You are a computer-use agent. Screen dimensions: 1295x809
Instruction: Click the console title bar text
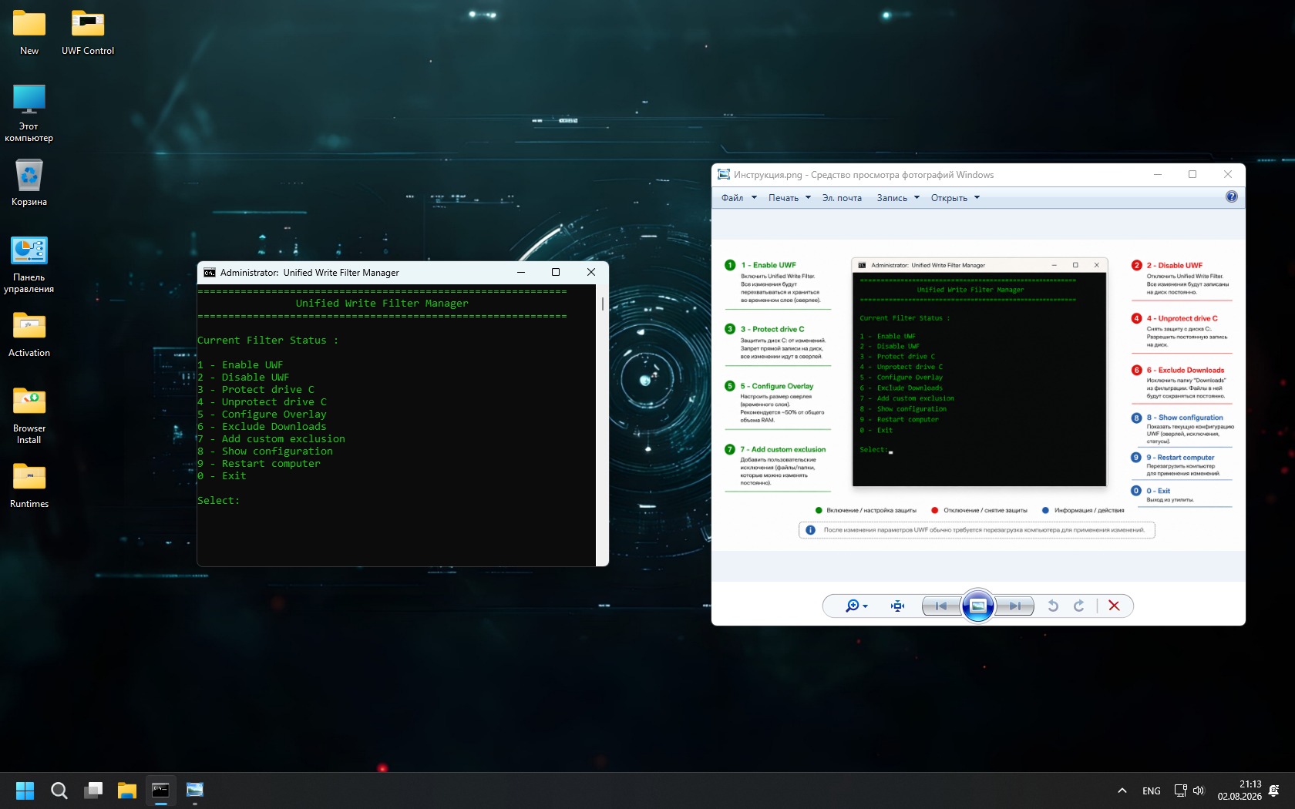click(310, 273)
